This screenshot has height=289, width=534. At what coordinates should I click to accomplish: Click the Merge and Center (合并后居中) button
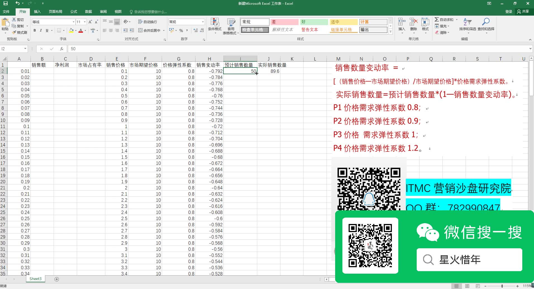[149, 30]
